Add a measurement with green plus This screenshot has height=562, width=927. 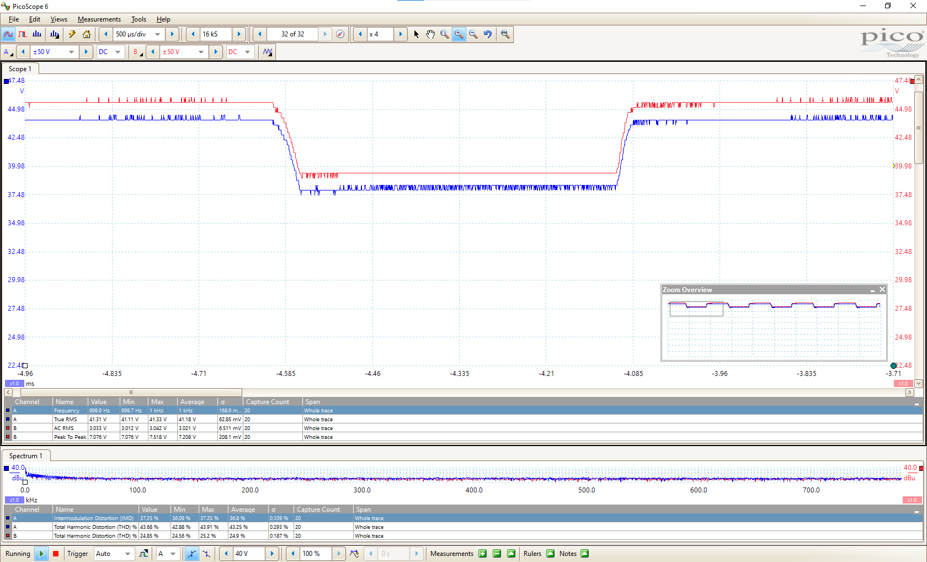pyautogui.click(x=483, y=554)
